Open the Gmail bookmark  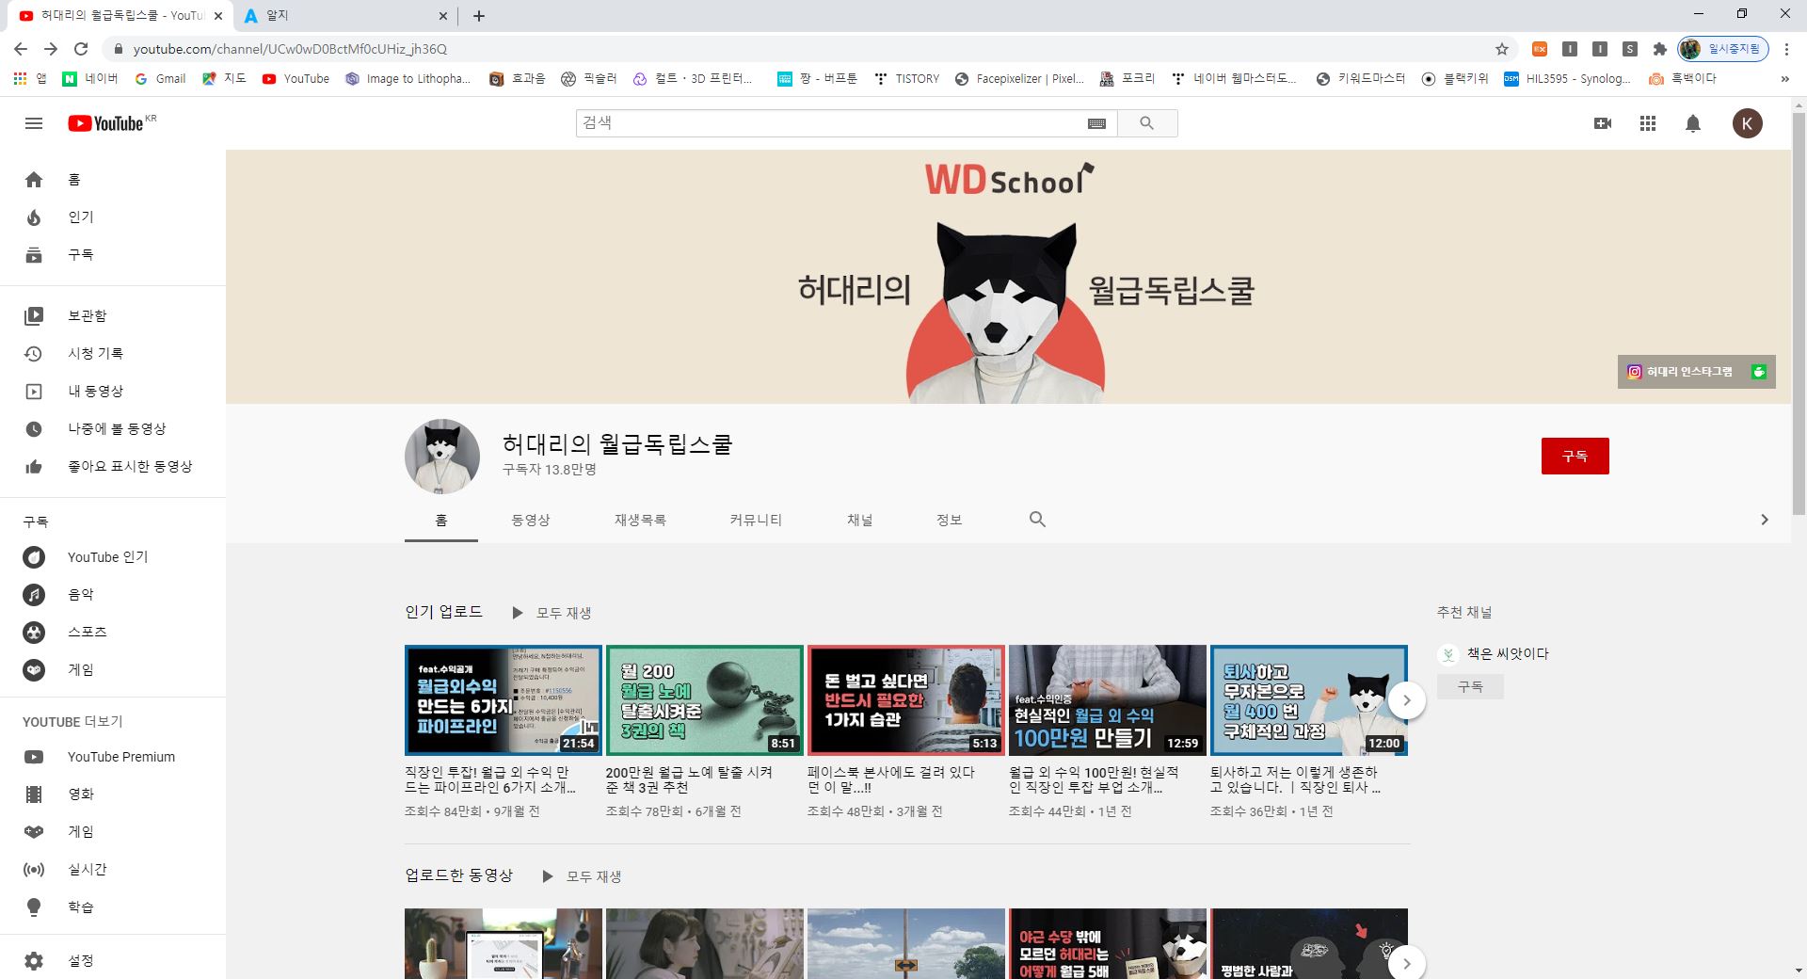coord(160,79)
